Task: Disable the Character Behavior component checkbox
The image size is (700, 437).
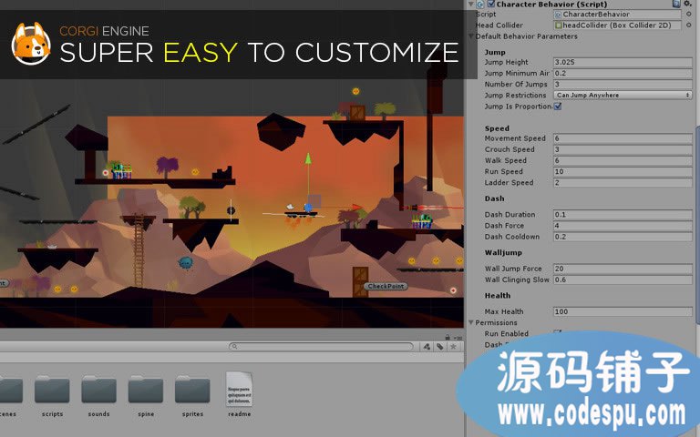Action: point(491,4)
